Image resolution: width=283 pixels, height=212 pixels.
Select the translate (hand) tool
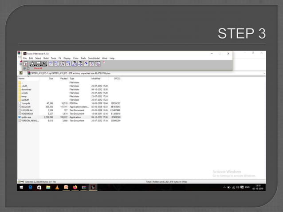(32, 63)
